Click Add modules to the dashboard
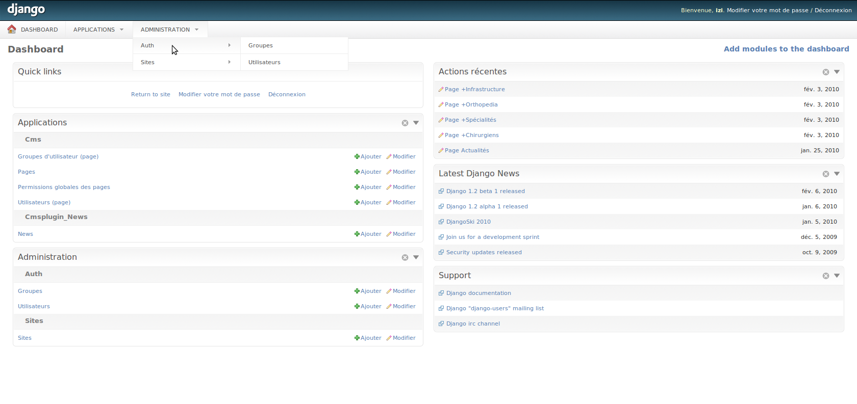 click(x=786, y=49)
